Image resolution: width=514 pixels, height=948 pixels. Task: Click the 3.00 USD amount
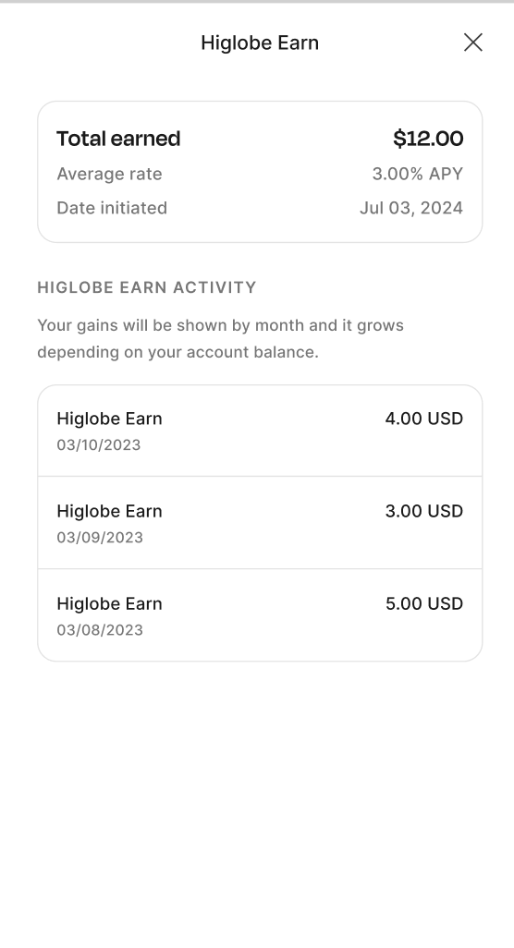424,511
